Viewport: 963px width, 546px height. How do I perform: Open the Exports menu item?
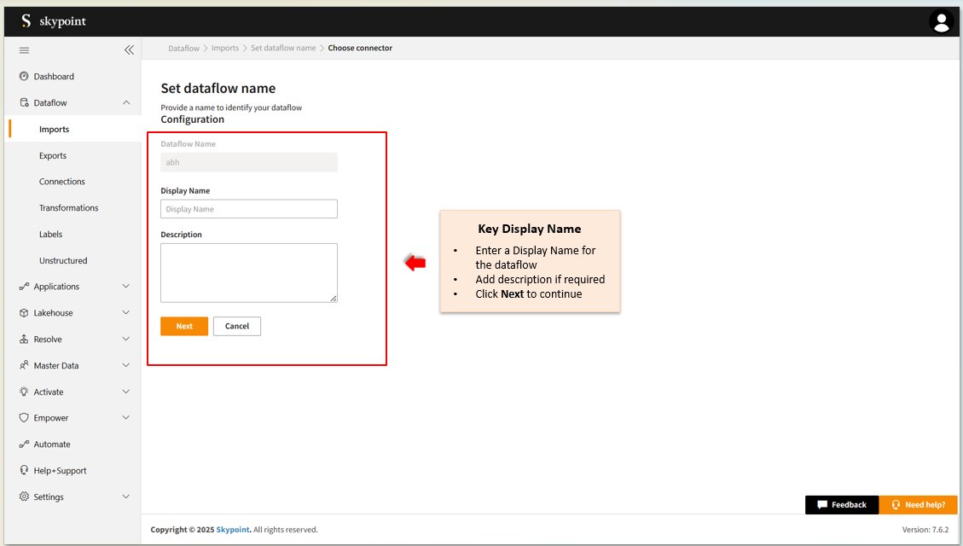click(53, 156)
